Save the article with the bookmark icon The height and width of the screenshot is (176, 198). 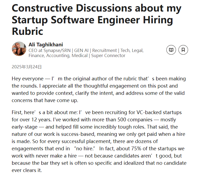click(183, 50)
